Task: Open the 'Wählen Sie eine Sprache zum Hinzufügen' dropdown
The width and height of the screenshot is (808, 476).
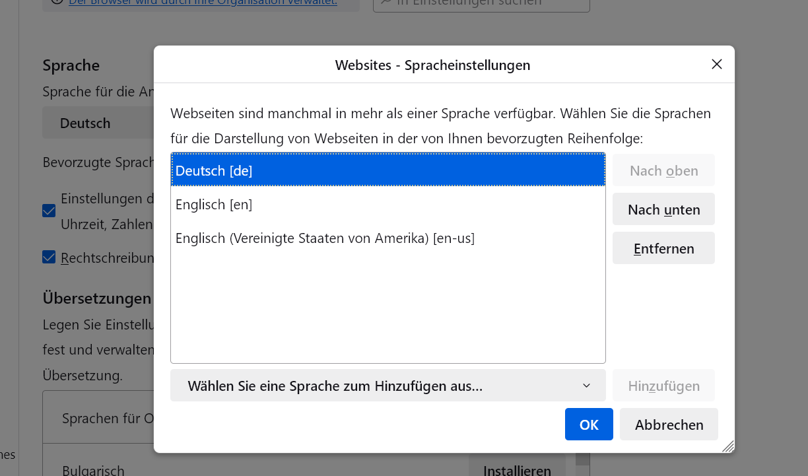Action: [387, 386]
